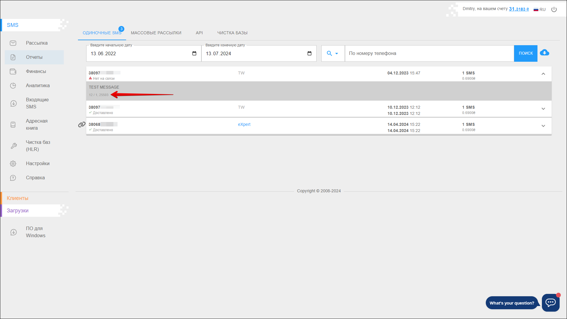Click the Рассылка envelope icon
This screenshot has height=319, width=567.
13,43
